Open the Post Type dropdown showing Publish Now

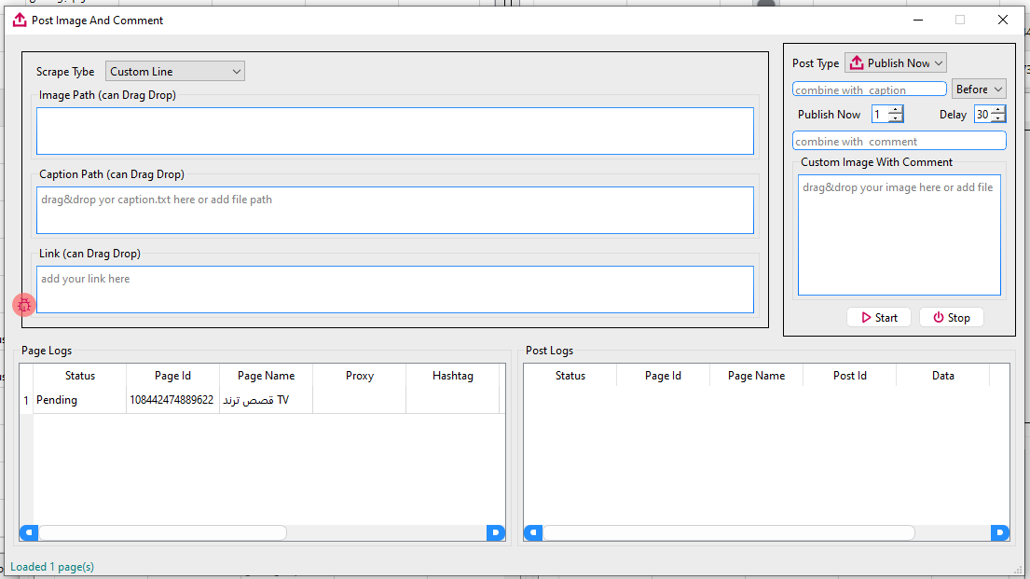tap(895, 62)
